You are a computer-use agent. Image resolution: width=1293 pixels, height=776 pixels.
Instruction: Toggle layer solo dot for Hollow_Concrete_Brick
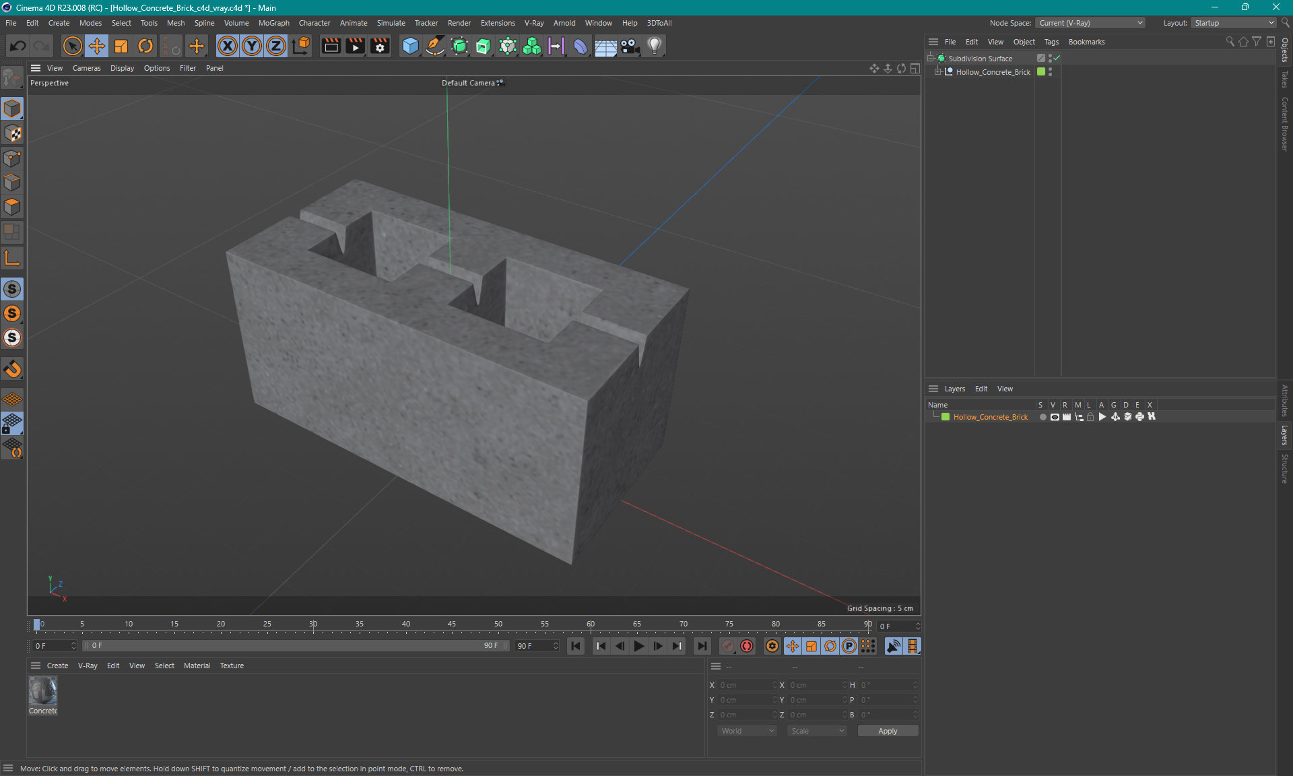[1042, 417]
